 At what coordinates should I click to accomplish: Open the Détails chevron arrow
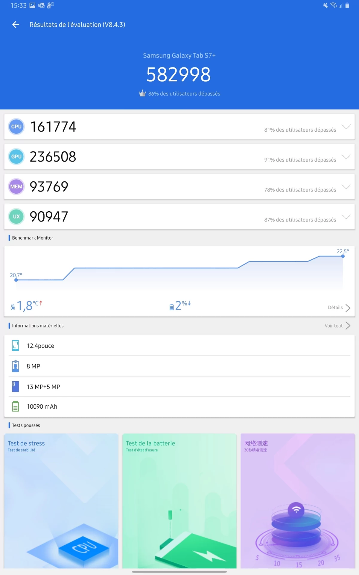click(x=348, y=308)
